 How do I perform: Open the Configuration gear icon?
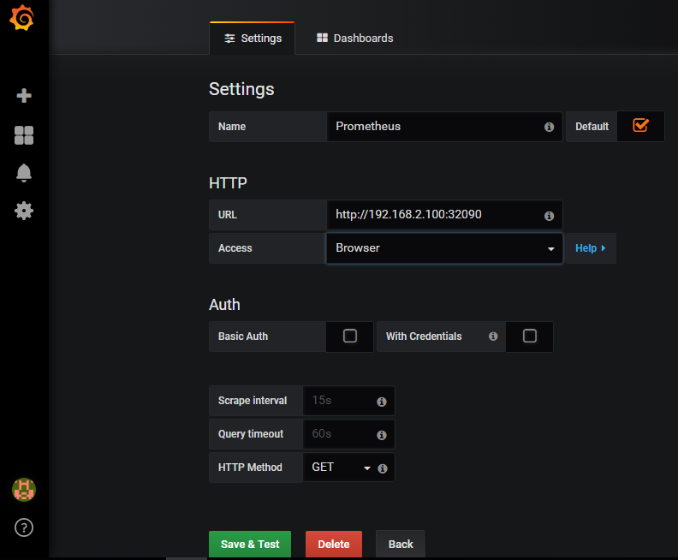click(24, 211)
